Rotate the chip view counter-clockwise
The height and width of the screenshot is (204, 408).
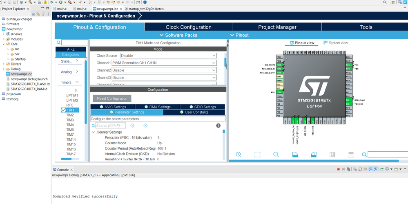(314, 154)
